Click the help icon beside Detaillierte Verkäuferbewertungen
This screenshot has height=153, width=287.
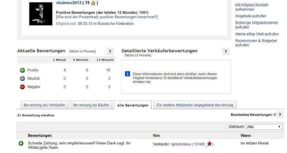tap(226, 52)
